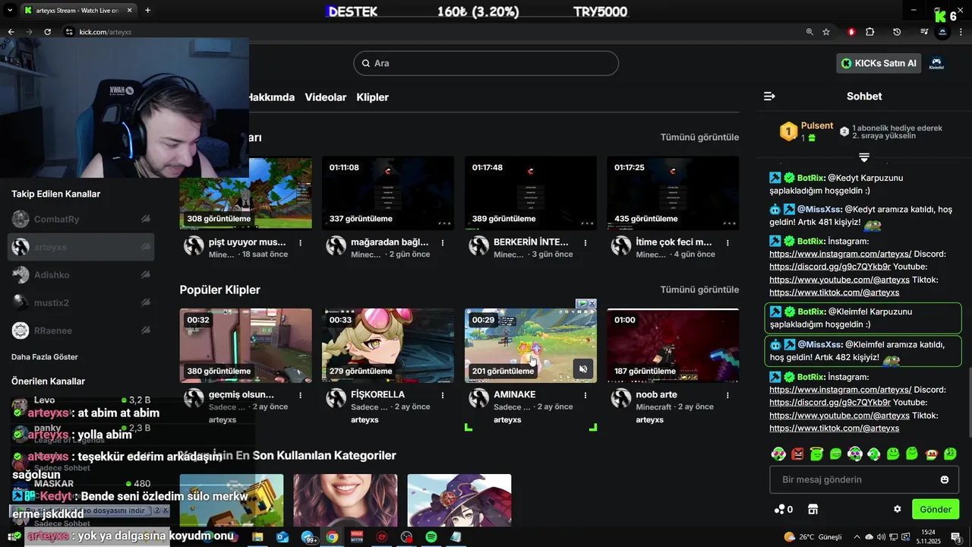This screenshot has height=547, width=972.
Task: Open the first Instagram link in chat
Action: (x=841, y=254)
